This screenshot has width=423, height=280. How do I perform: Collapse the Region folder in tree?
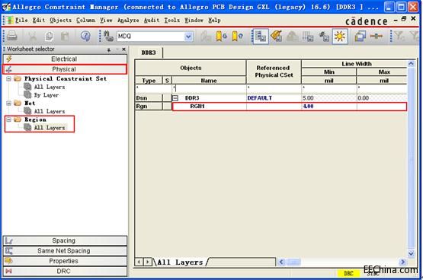click(x=9, y=119)
